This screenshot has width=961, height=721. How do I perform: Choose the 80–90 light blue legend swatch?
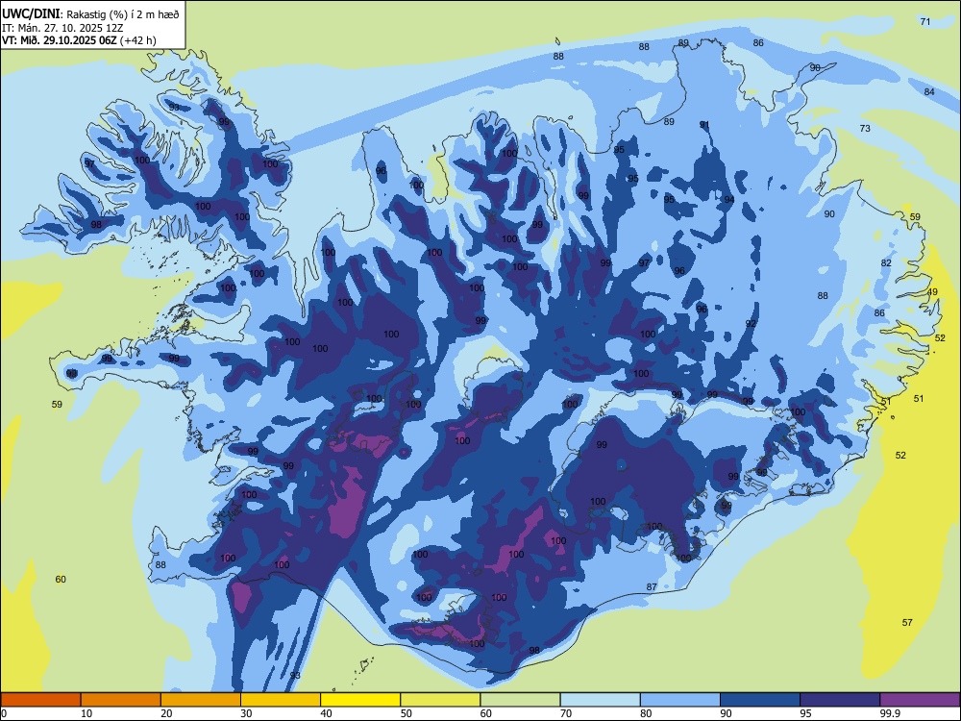tap(680, 700)
